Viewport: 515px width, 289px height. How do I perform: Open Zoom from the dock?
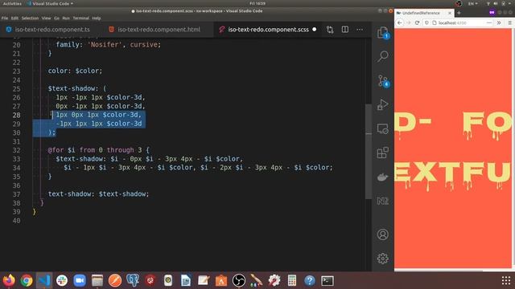point(80,280)
